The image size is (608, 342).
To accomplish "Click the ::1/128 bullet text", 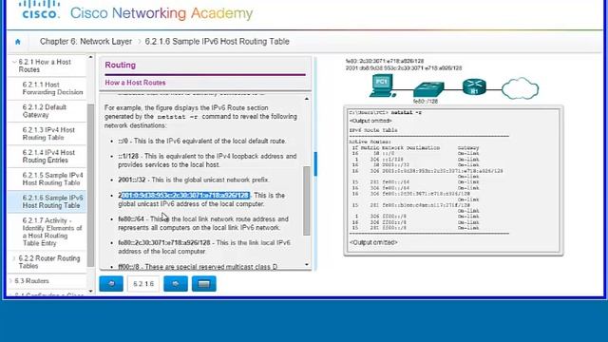I will coord(207,161).
